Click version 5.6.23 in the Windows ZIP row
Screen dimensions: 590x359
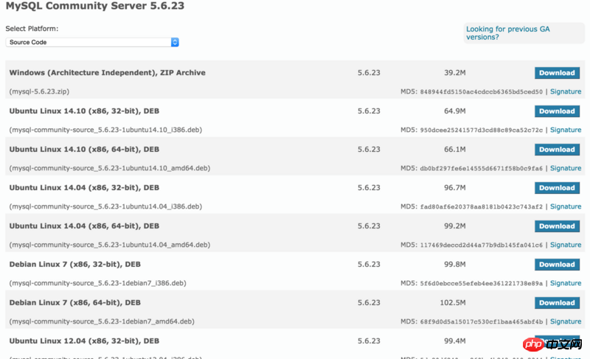pos(369,72)
